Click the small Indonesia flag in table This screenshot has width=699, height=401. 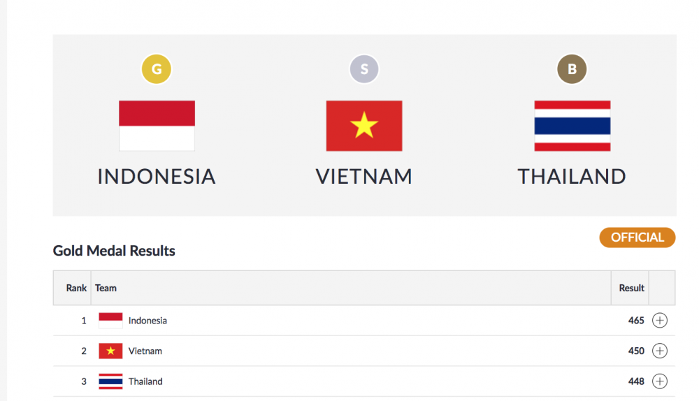[110, 321]
